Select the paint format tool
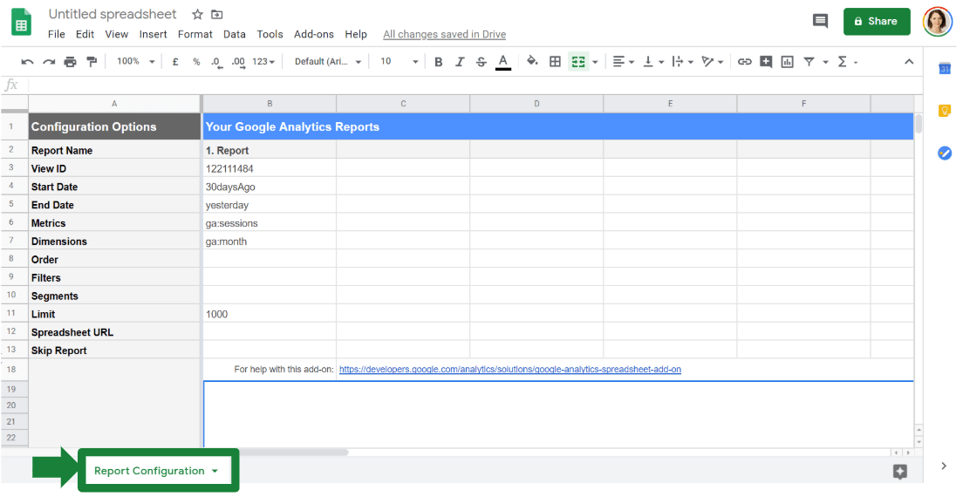 92,62
